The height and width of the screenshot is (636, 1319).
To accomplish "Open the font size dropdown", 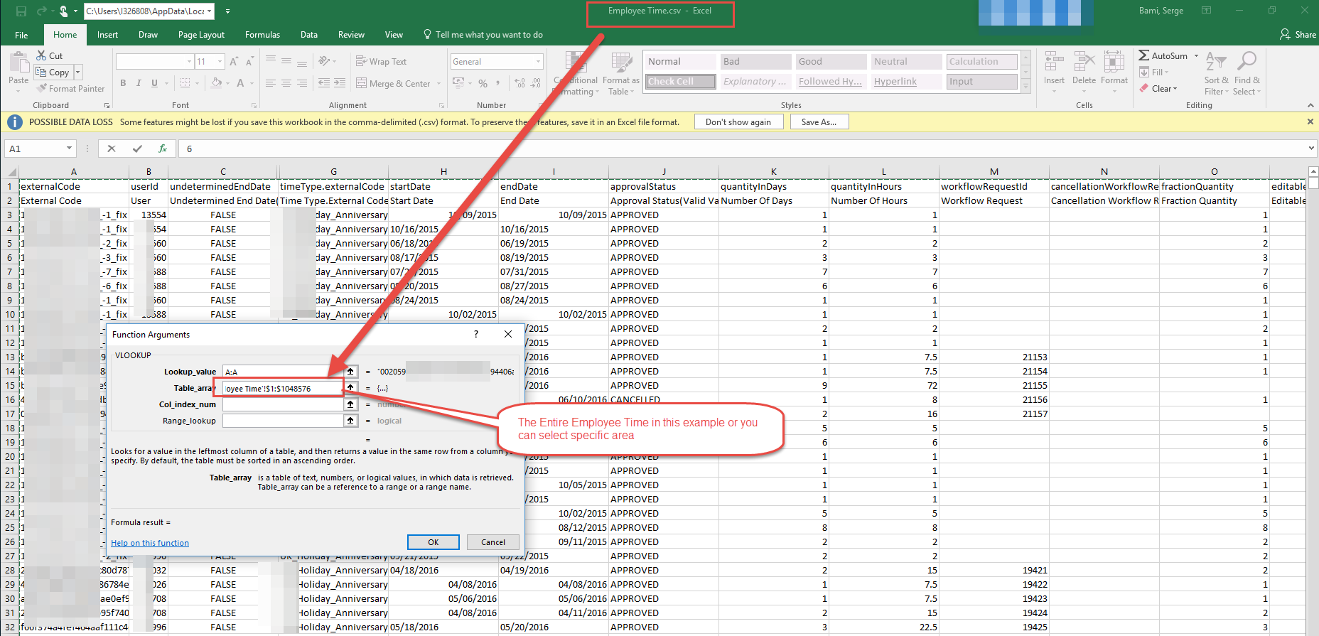I will click(x=220, y=62).
